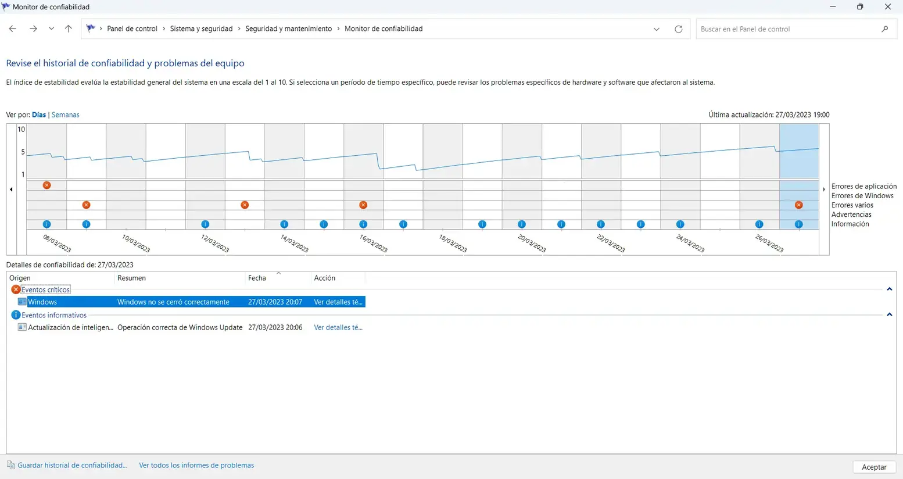
Task: Open the recent locations dropdown arrow
Action: click(x=51, y=28)
